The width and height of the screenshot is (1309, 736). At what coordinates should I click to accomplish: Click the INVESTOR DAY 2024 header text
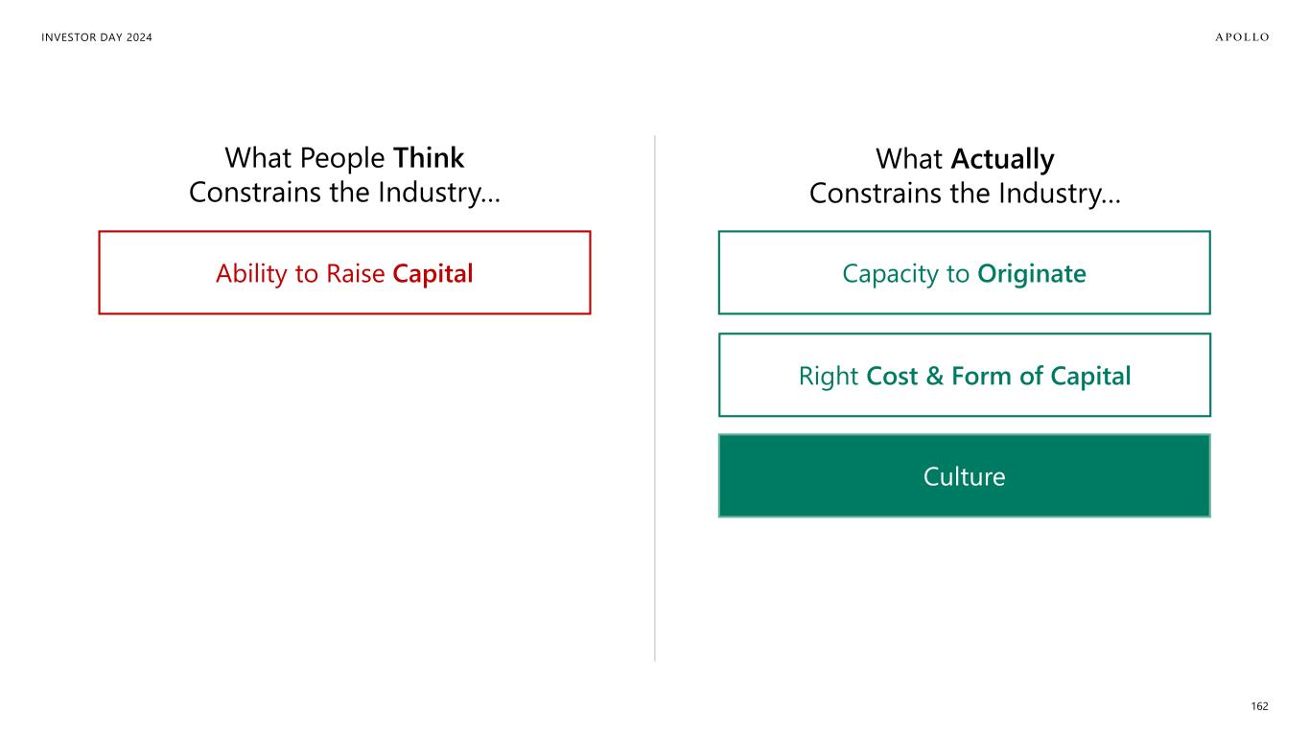pos(97,36)
